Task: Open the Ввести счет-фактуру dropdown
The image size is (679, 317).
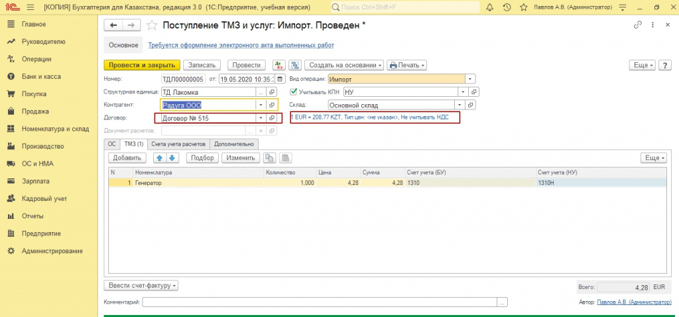Action: 141,286
